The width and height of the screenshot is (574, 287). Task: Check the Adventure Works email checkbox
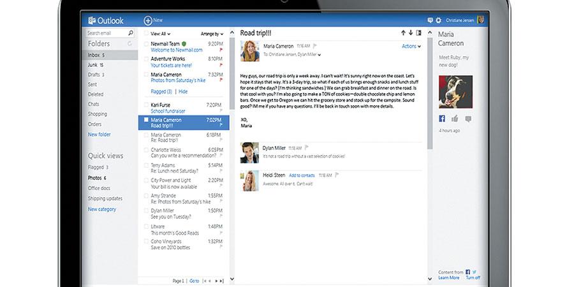[146, 59]
